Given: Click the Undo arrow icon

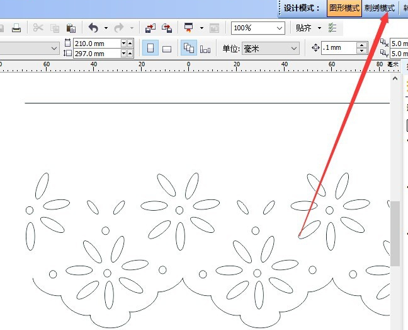Looking at the screenshot, I should pos(93,28).
